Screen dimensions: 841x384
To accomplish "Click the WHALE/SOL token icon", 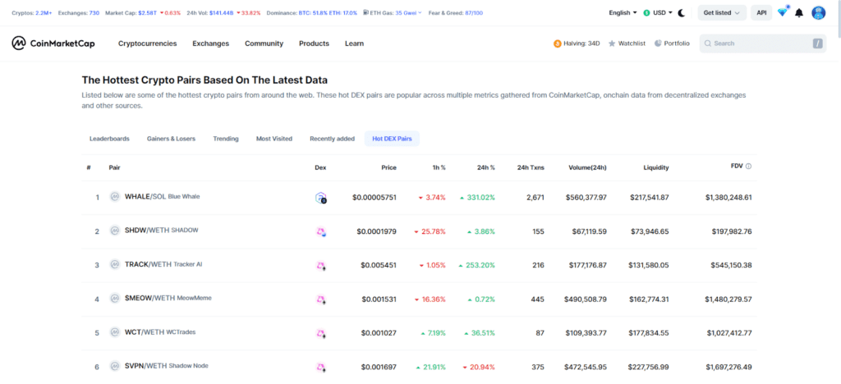I will click(x=114, y=197).
